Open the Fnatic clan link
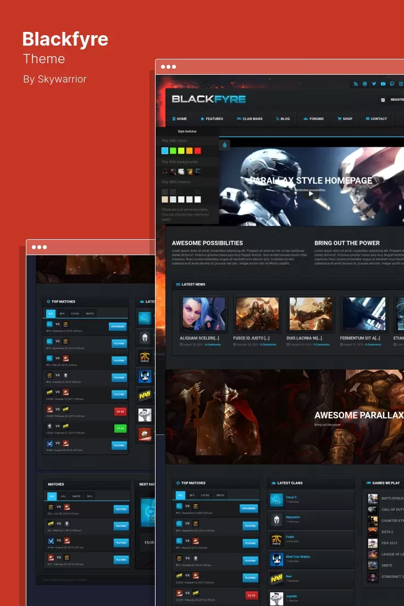Screen dimensions: 404x606 pyautogui.click(x=290, y=537)
